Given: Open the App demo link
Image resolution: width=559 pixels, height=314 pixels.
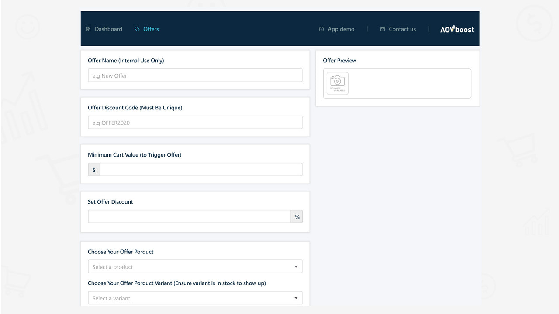Looking at the screenshot, I should click(341, 29).
